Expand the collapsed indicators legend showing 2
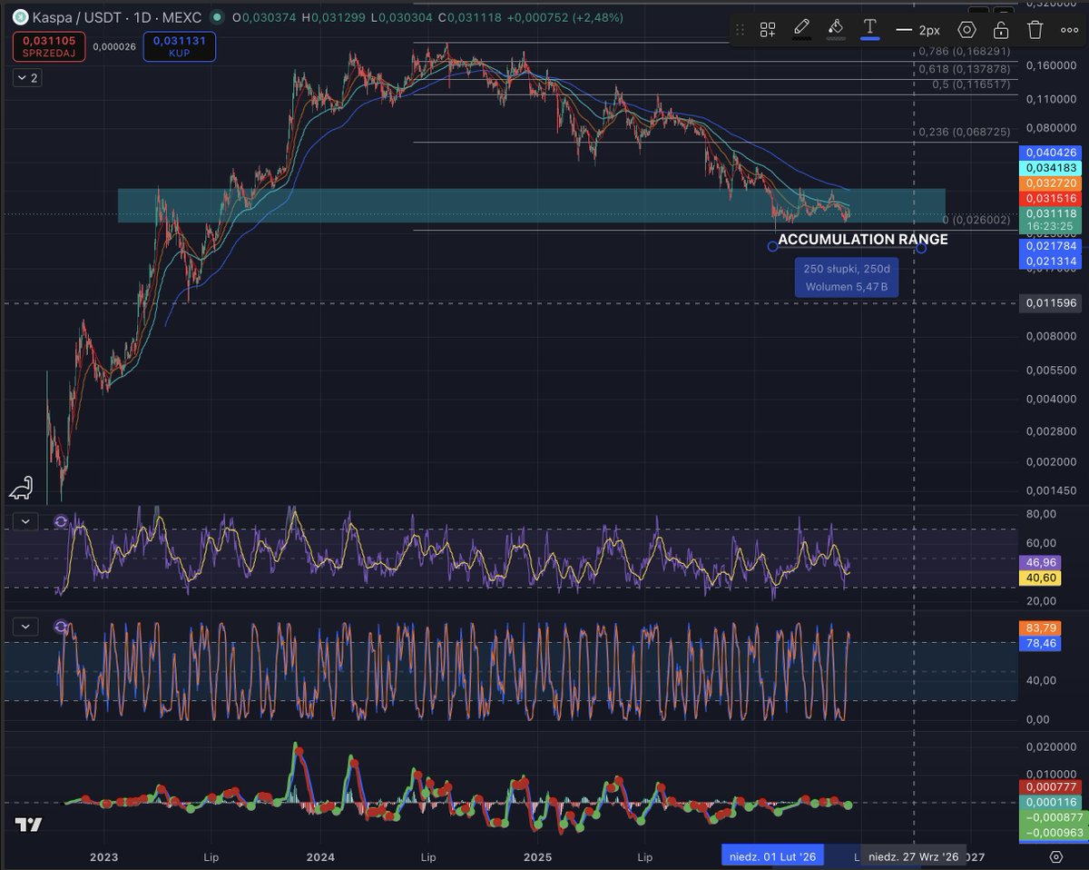 pos(26,78)
